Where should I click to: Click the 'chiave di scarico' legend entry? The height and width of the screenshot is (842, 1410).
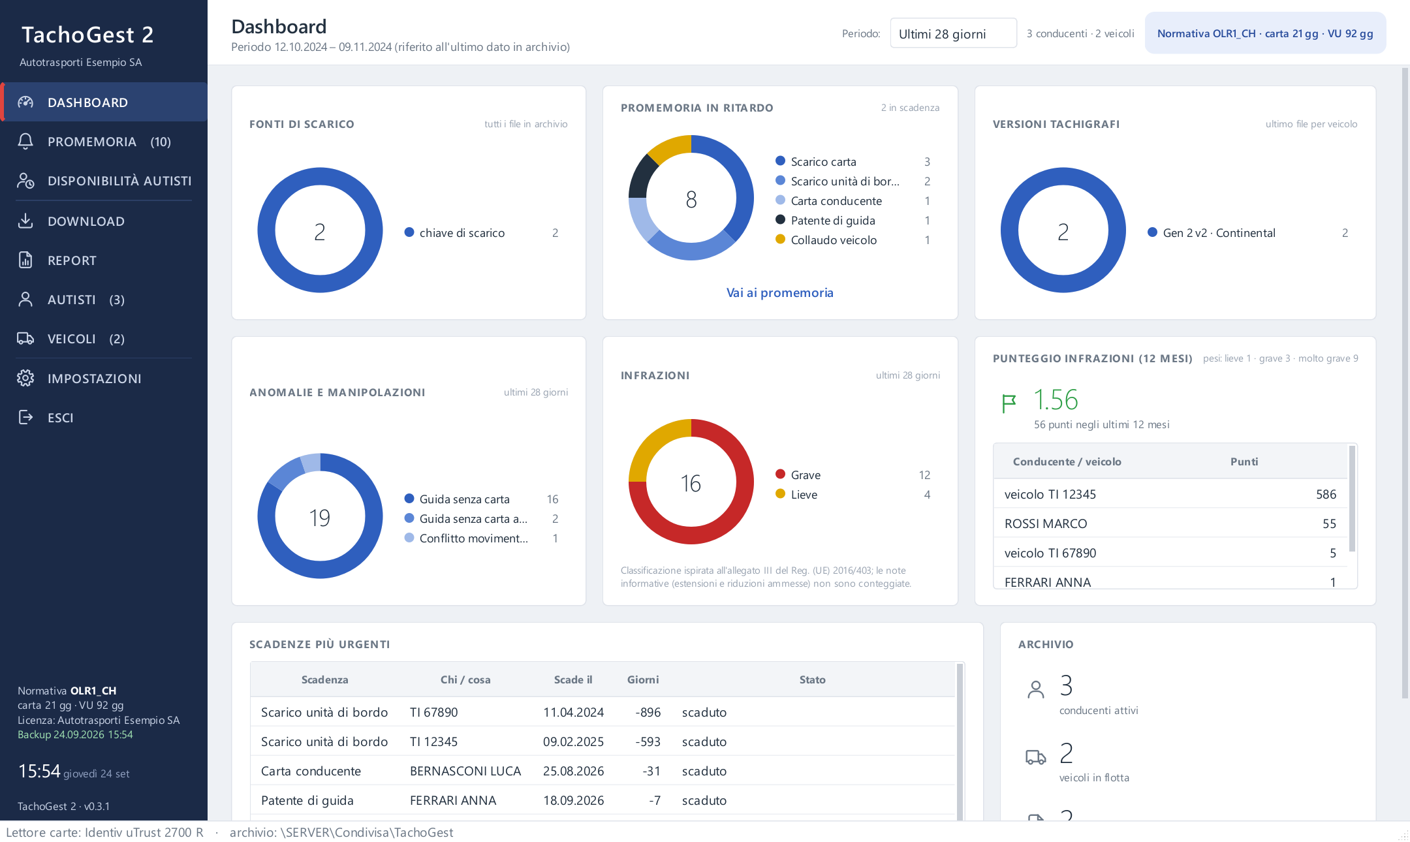coord(481,233)
